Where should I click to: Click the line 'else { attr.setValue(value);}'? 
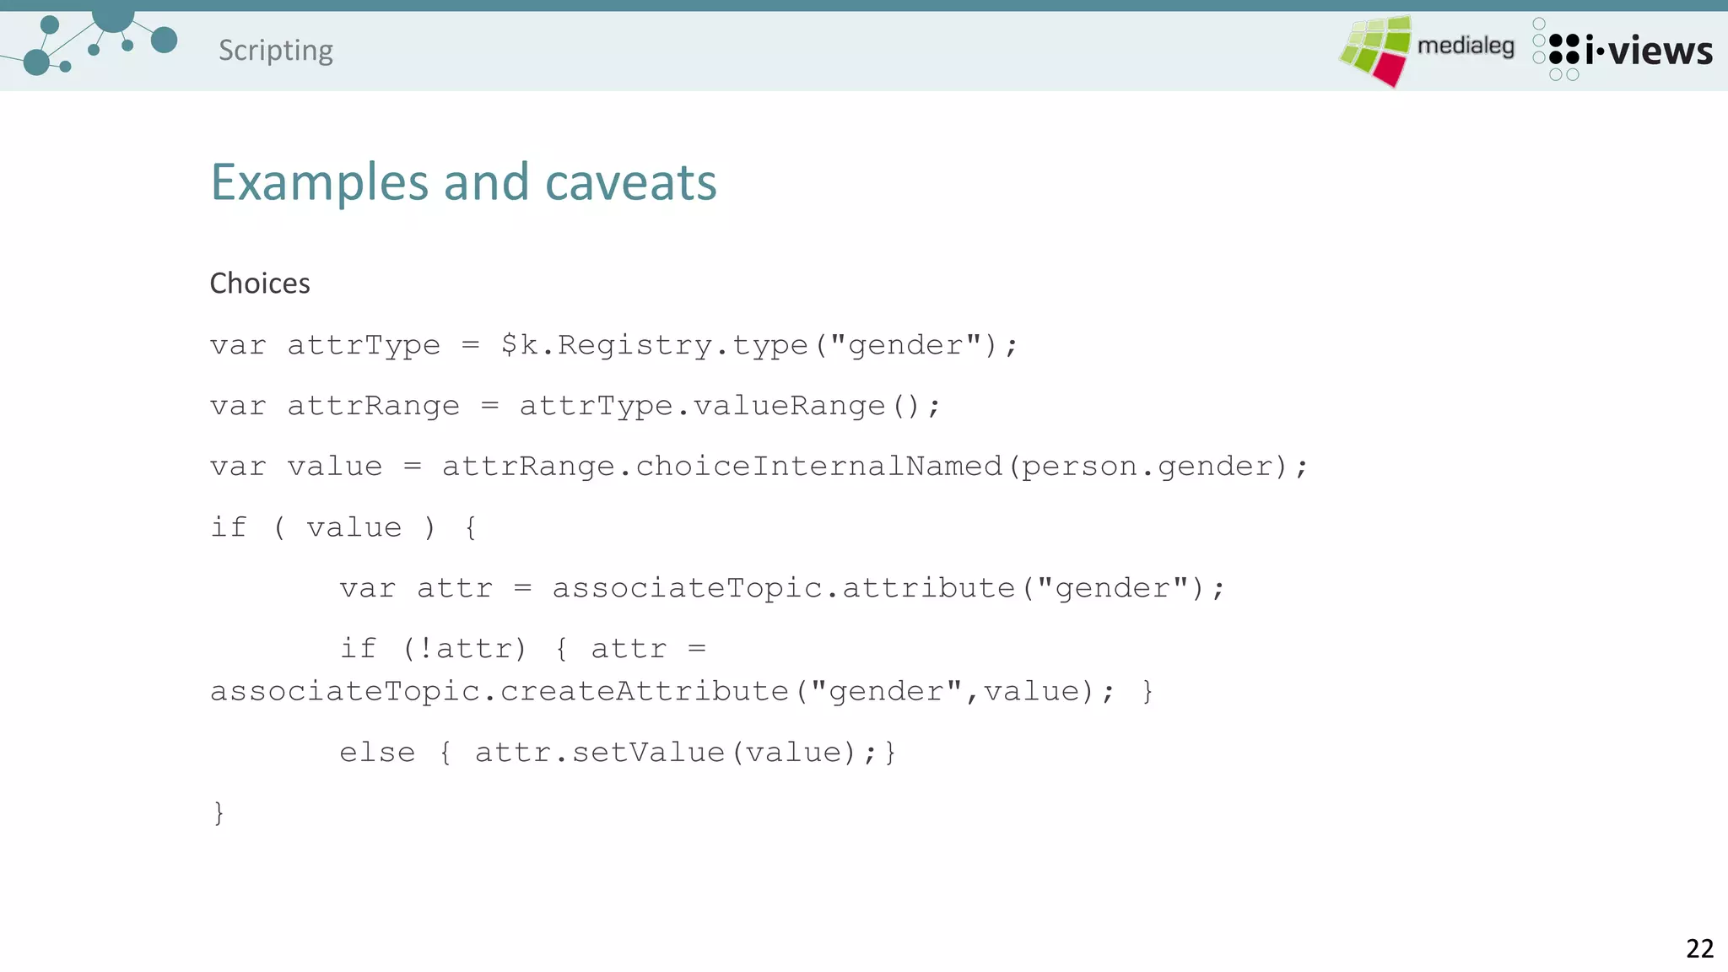[618, 752]
